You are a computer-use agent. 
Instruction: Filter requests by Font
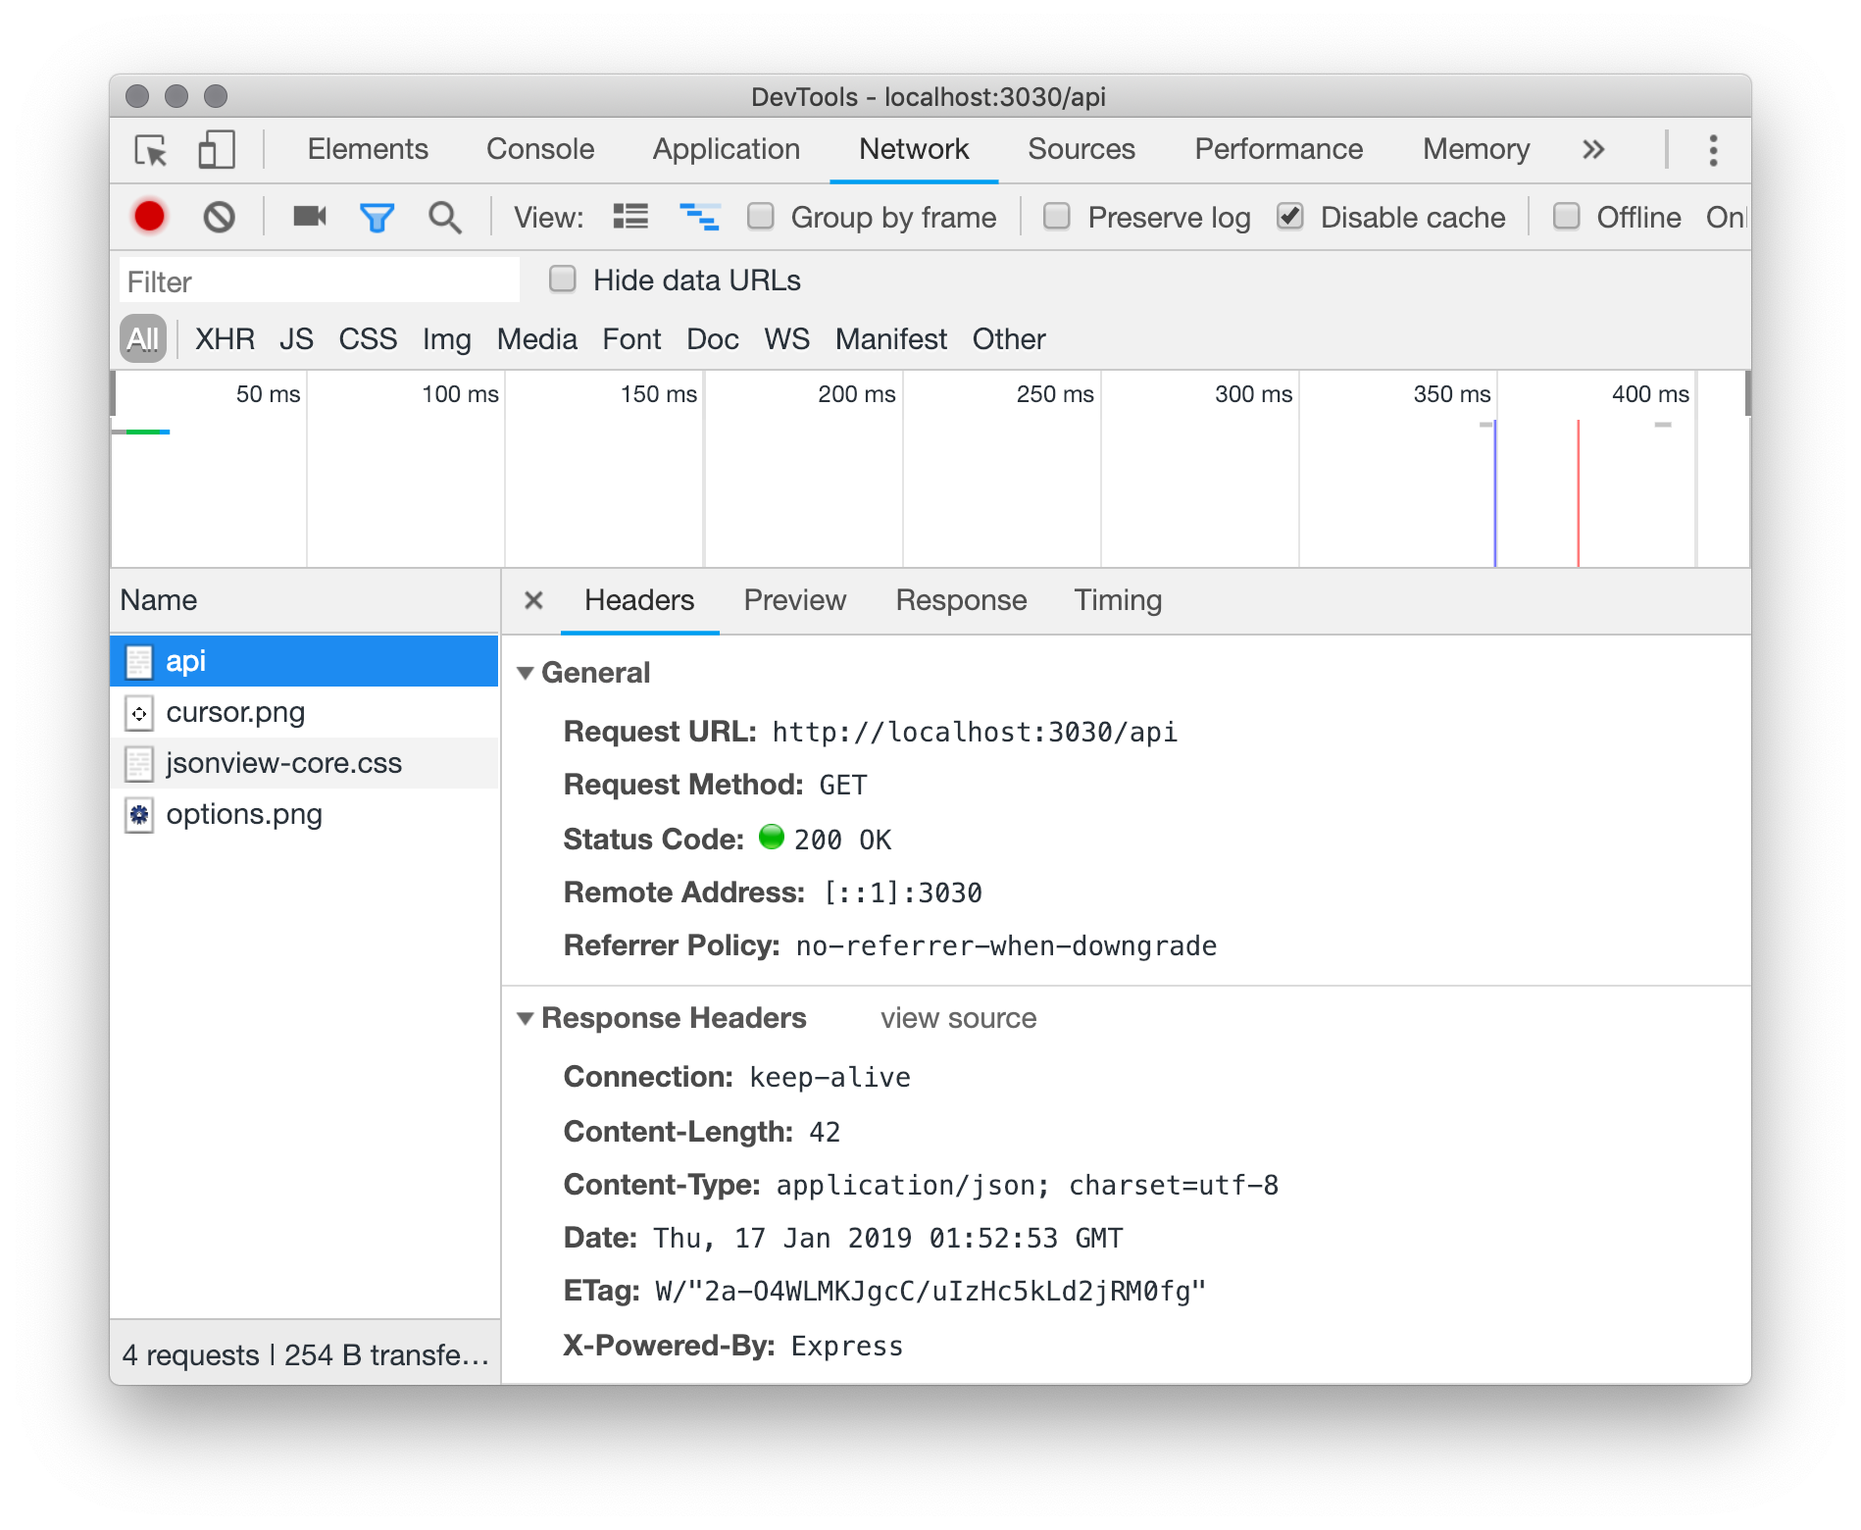pos(631,339)
